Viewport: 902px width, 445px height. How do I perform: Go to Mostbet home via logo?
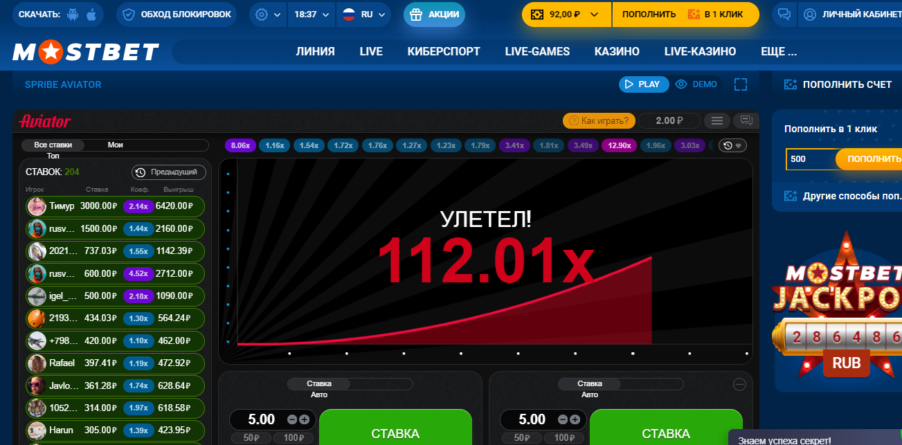[x=86, y=51]
